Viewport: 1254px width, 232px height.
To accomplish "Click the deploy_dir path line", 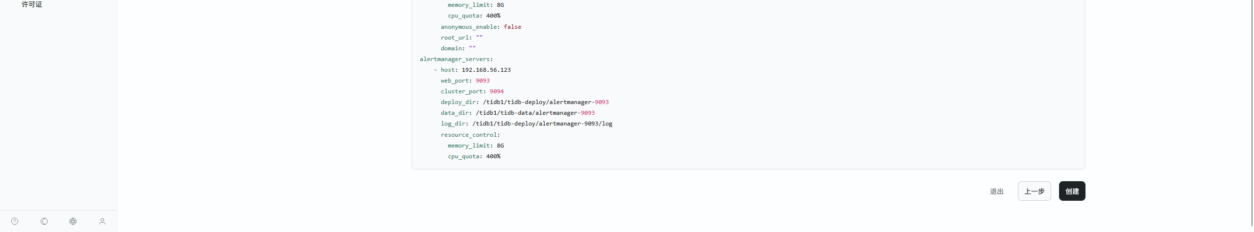I will point(525,102).
